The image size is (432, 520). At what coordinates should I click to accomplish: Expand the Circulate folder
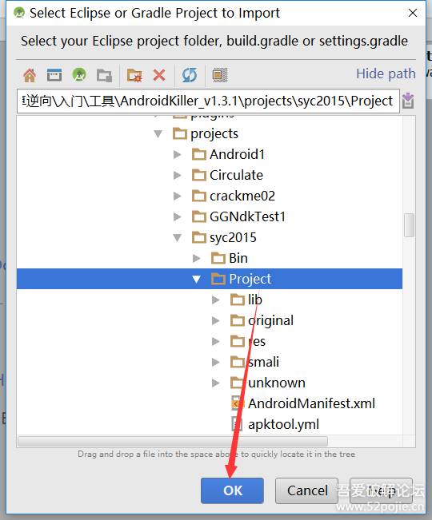[178, 175]
